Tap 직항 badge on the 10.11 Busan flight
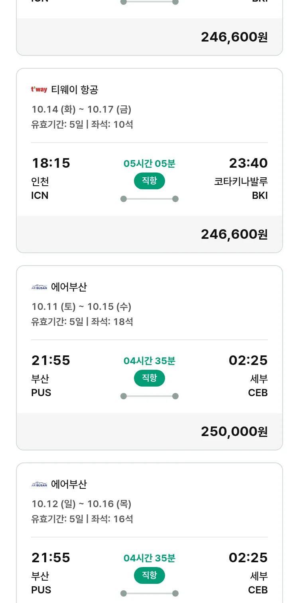 pos(149,378)
